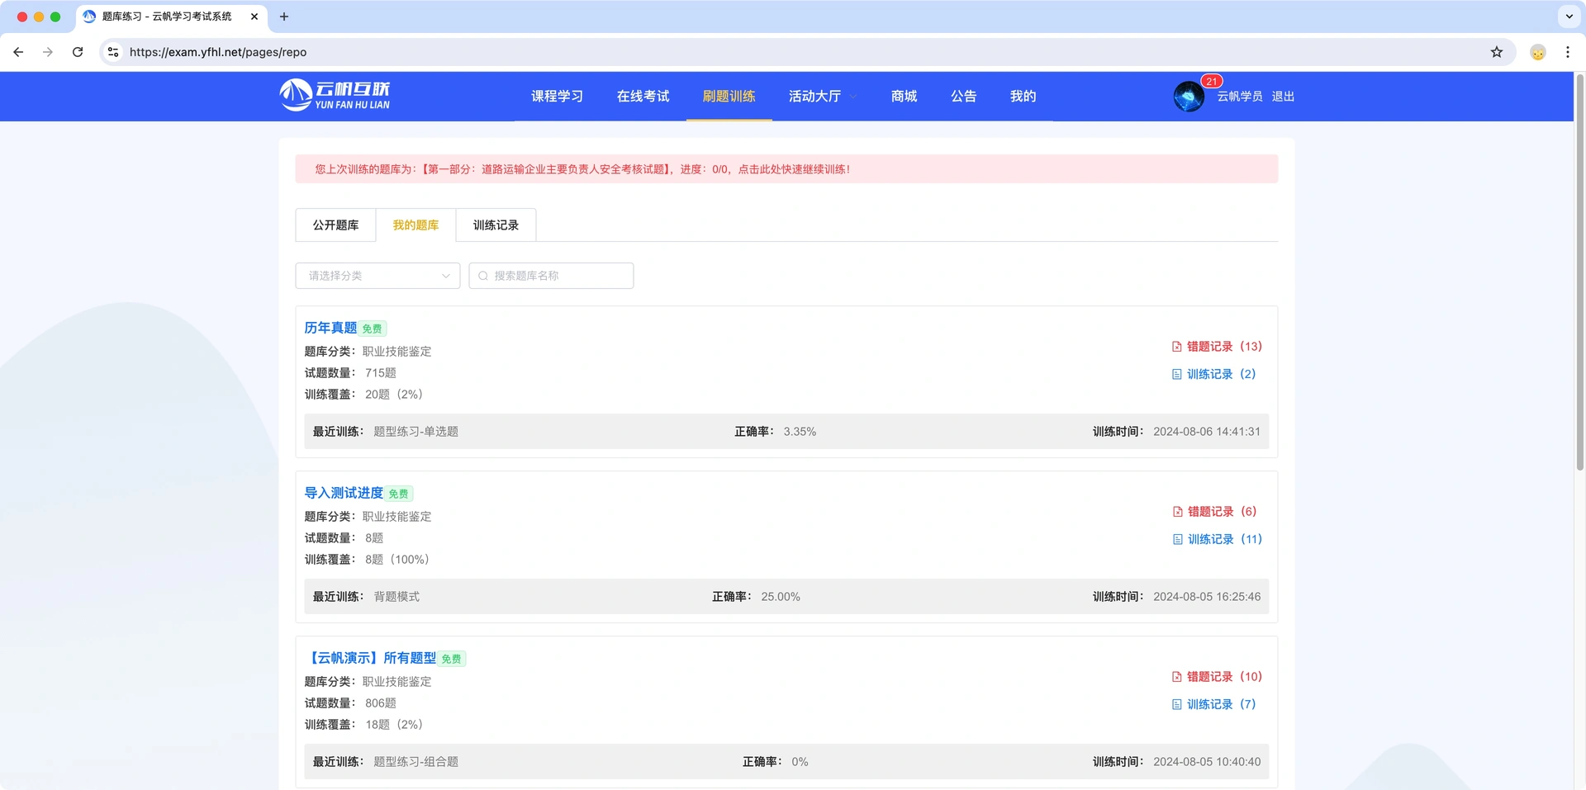The image size is (1586, 790).
Task: Open the 导入测试进度 question bank
Action: pyautogui.click(x=344, y=493)
